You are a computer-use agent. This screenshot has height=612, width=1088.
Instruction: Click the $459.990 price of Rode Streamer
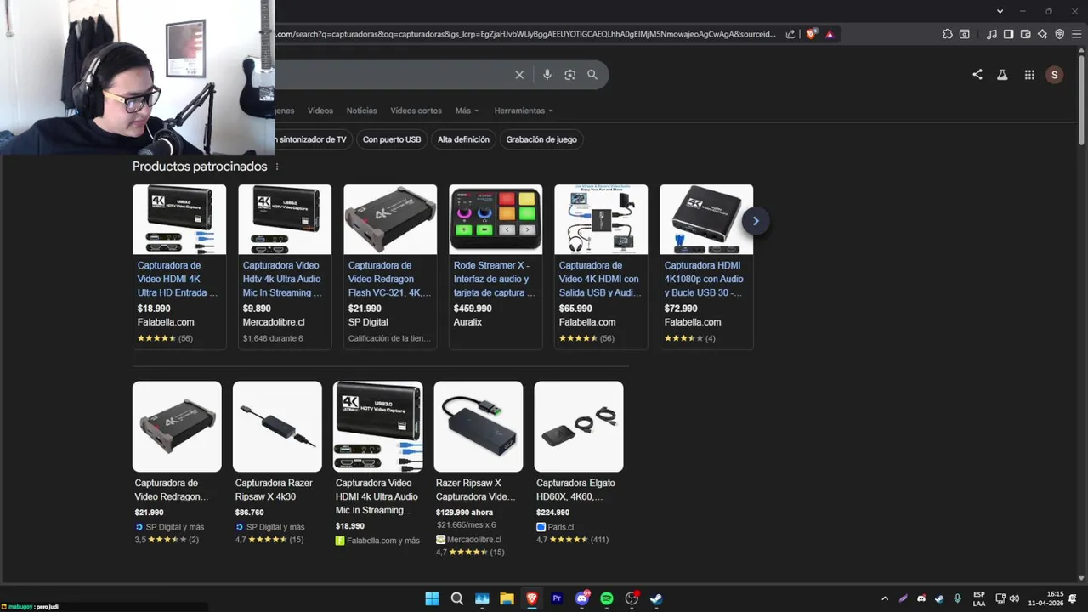[x=473, y=309]
